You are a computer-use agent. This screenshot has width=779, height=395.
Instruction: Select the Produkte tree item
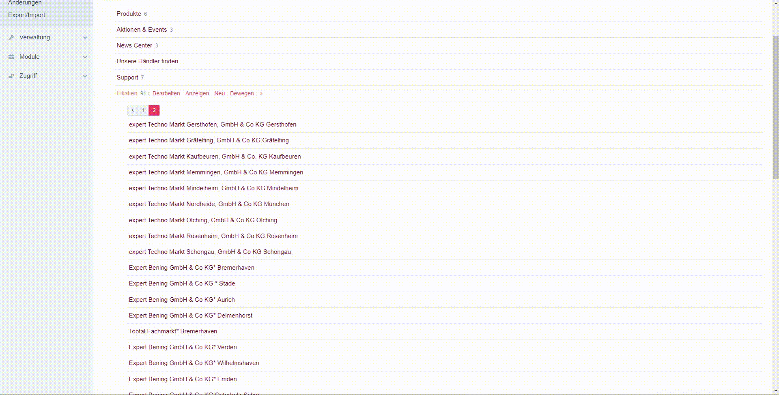point(129,14)
